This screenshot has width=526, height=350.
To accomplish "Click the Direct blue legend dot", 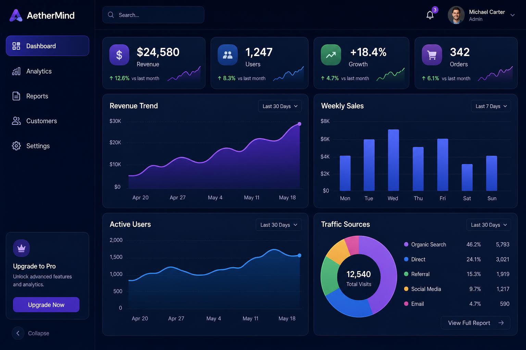I will click(406, 259).
